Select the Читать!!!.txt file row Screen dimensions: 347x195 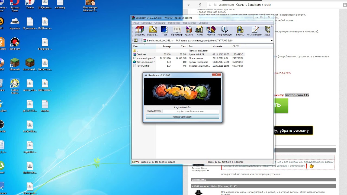(188, 66)
